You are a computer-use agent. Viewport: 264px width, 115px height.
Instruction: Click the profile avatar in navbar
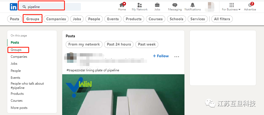tap(210, 7)
